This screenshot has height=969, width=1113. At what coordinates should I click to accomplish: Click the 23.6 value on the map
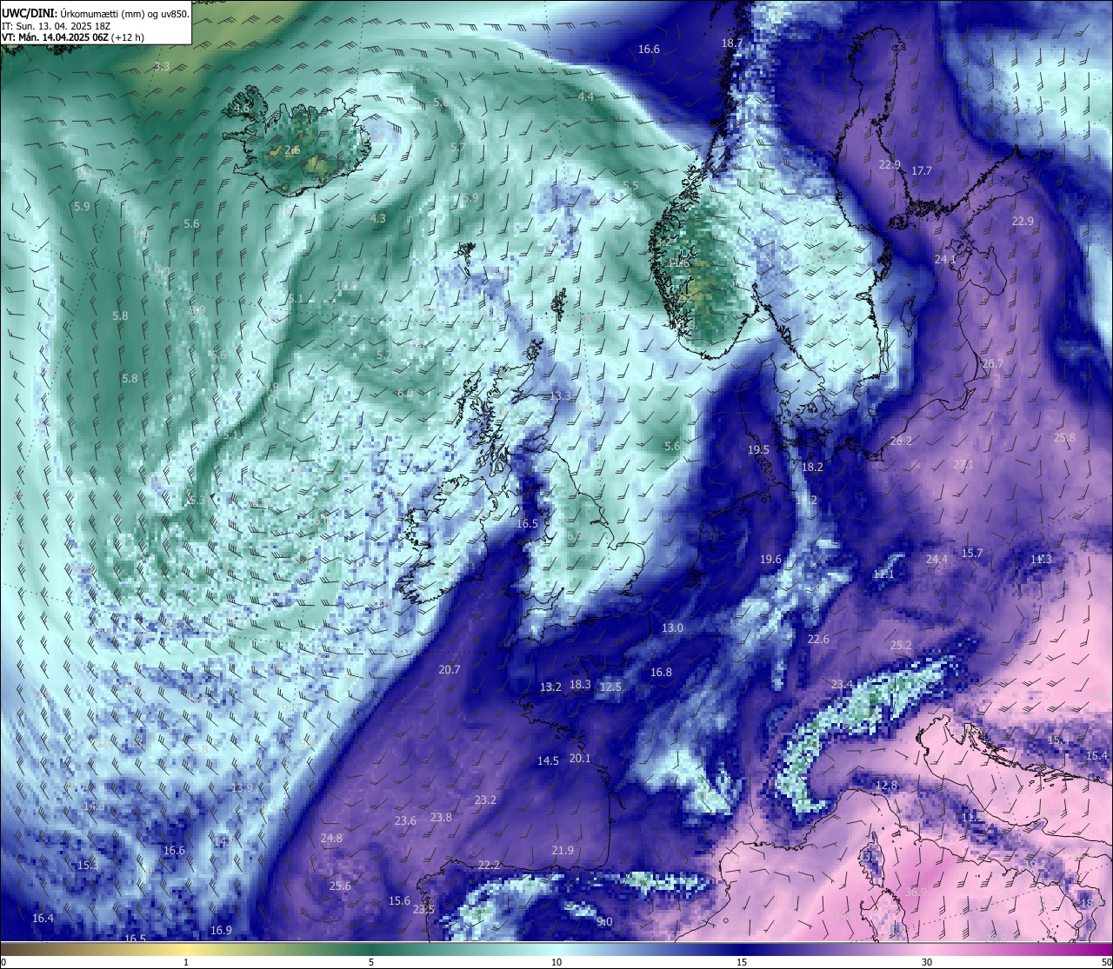pos(405,820)
